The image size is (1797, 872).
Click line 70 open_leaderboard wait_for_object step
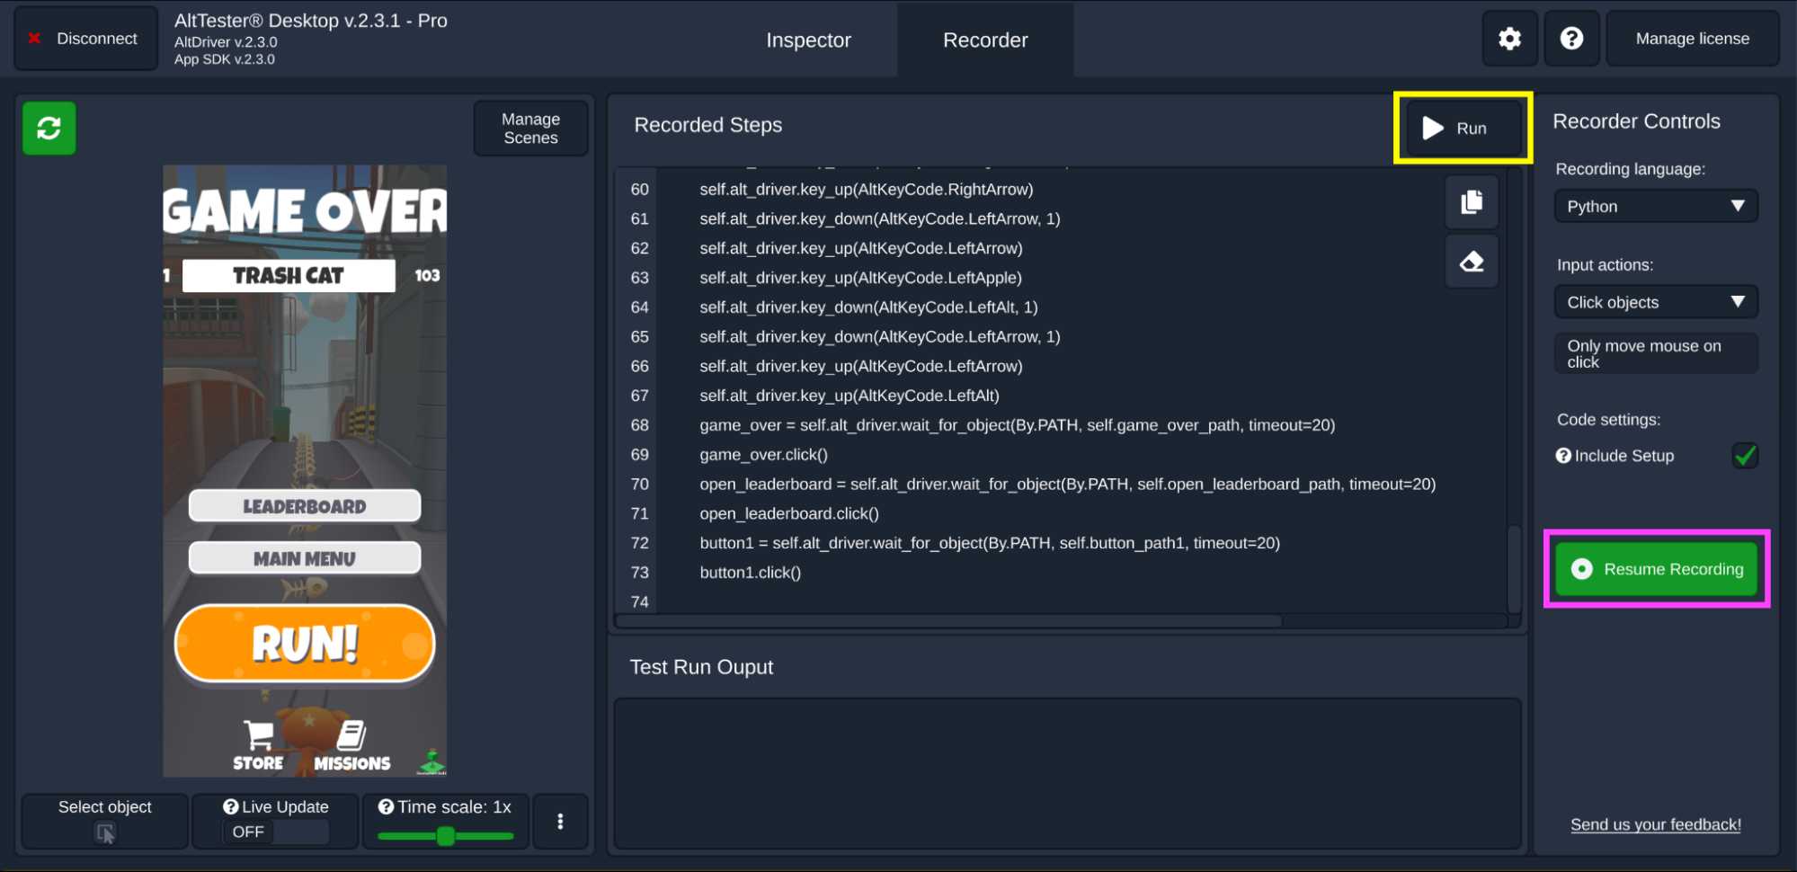coord(1067,484)
